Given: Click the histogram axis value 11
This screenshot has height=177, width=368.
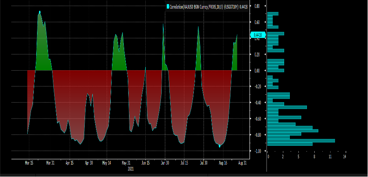Looking at the screenshot, I should pos(330,156).
